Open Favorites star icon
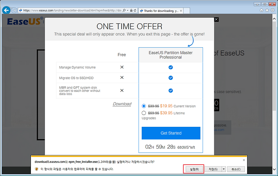The height and width of the screenshot is (176, 278). click(x=267, y=10)
